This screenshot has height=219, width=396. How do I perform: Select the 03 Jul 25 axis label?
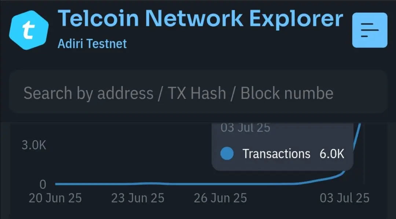coord(344,198)
